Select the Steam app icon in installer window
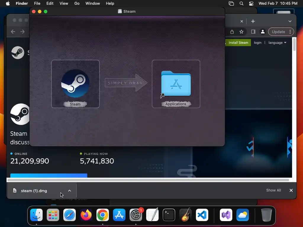Screen dimensions: 303x227 click(75, 83)
